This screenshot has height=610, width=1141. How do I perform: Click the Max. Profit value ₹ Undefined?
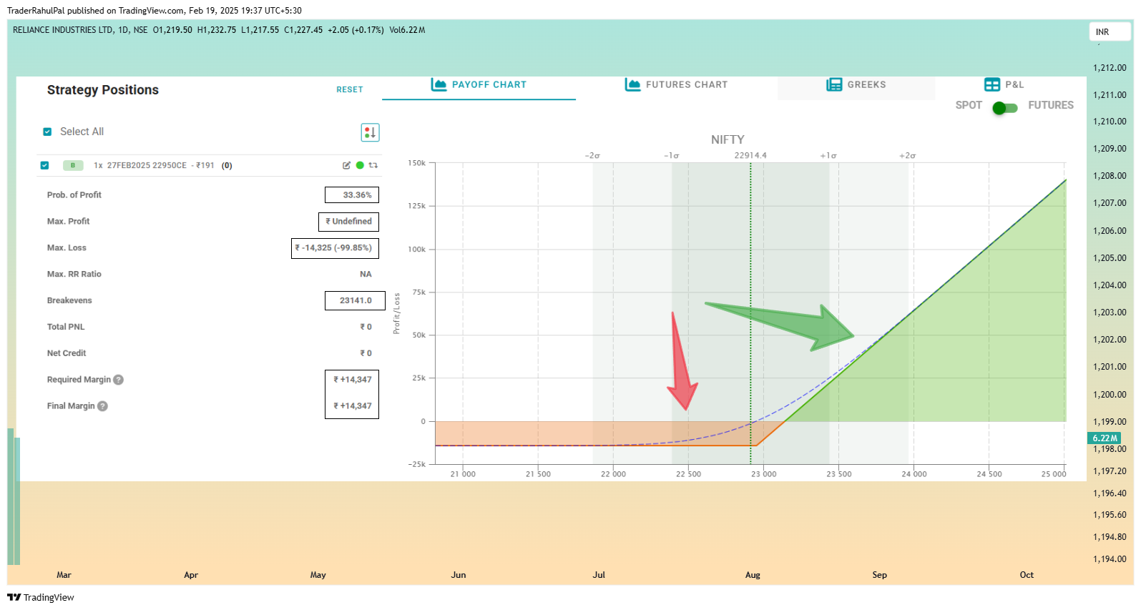pos(348,222)
